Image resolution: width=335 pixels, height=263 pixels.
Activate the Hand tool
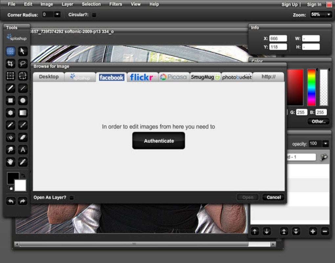[x=11, y=162]
